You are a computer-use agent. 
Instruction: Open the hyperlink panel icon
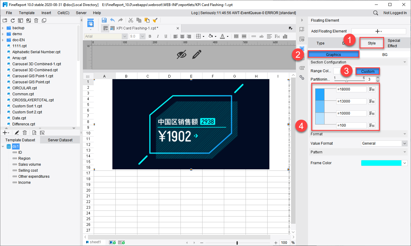coord(302,78)
